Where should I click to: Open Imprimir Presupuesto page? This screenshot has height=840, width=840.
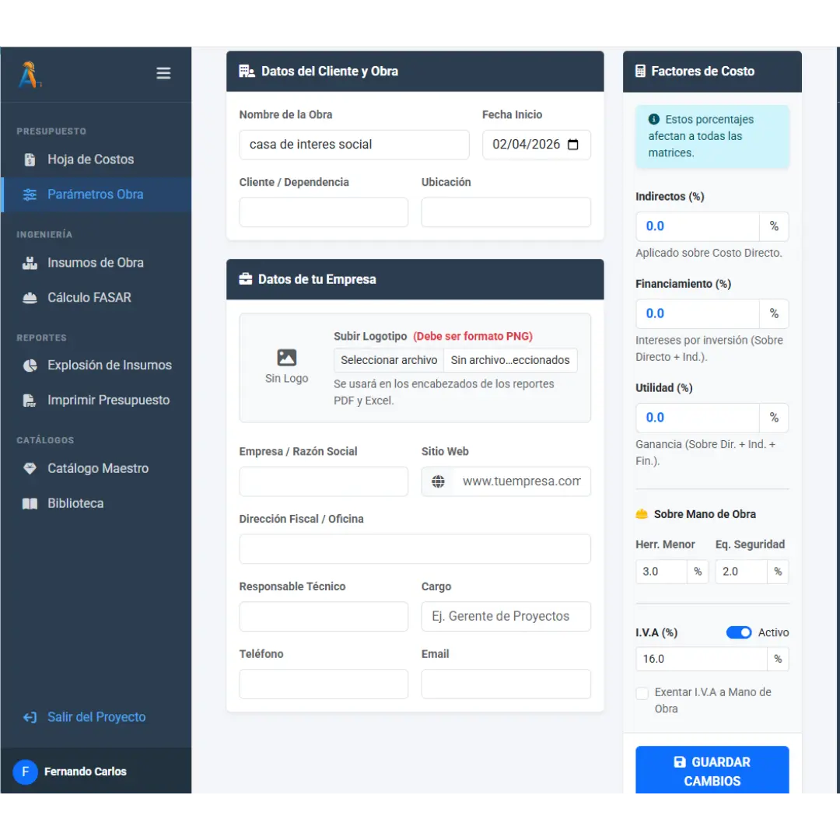point(96,401)
